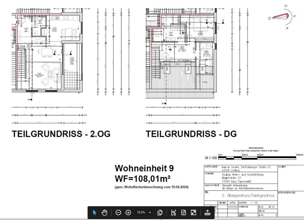Activate the hand pan tool
304x220 pixels.
click(105, 212)
